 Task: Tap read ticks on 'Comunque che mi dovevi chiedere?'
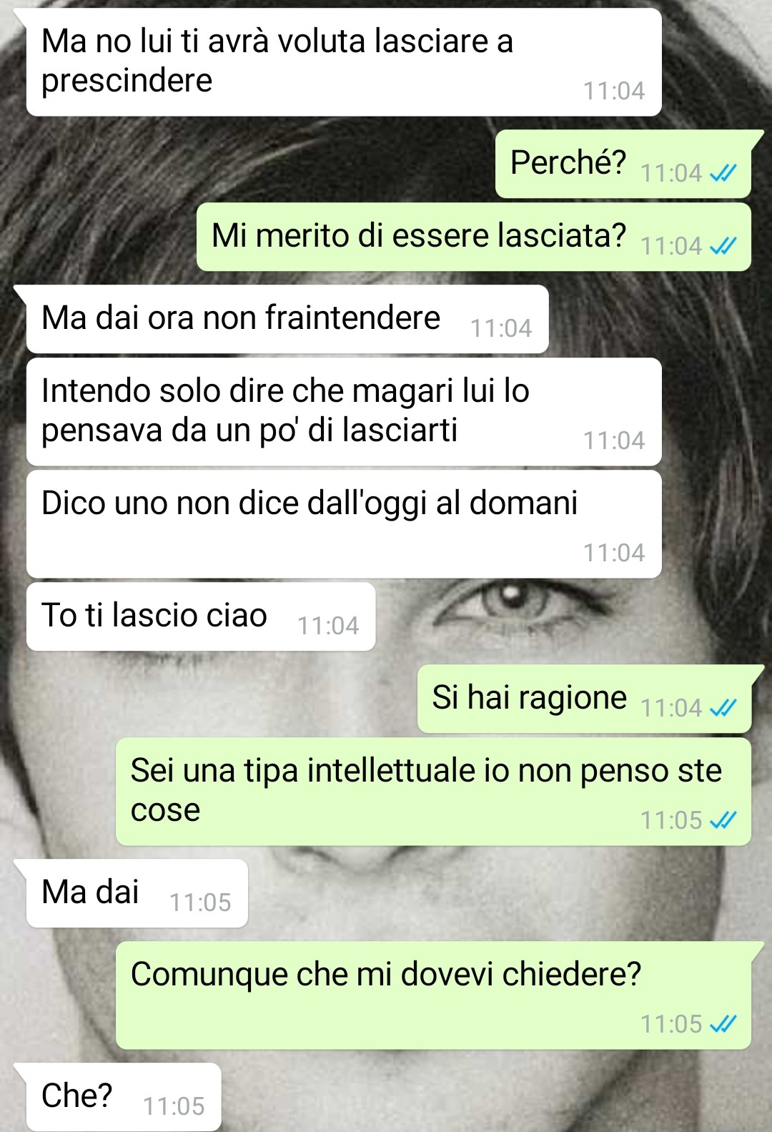[723, 1024]
